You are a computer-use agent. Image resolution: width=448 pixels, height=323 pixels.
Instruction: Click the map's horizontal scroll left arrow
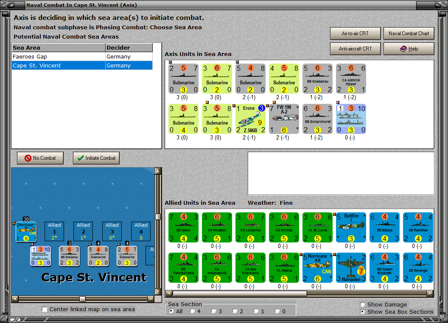point(15,299)
